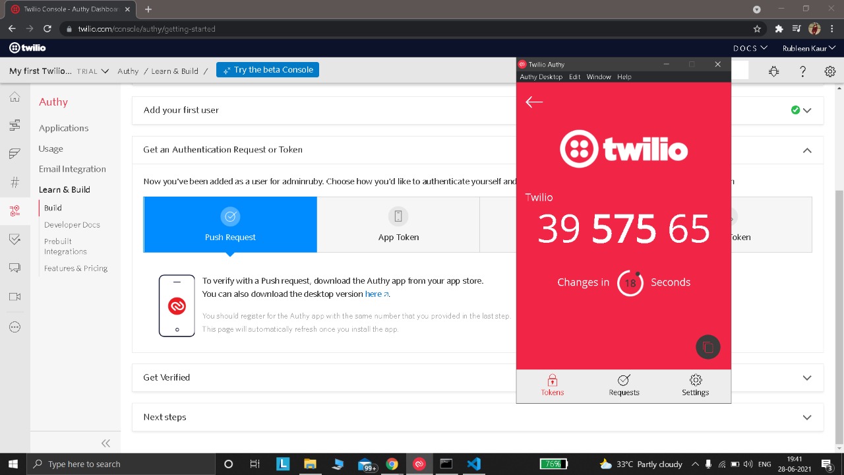
Task: Select Build under Learn & Build
Action: 53,208
